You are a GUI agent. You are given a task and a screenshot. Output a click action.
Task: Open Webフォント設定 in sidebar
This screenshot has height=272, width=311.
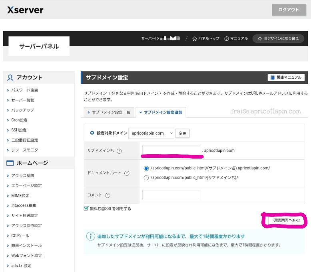pyautogui.click(x=26, y=256)
